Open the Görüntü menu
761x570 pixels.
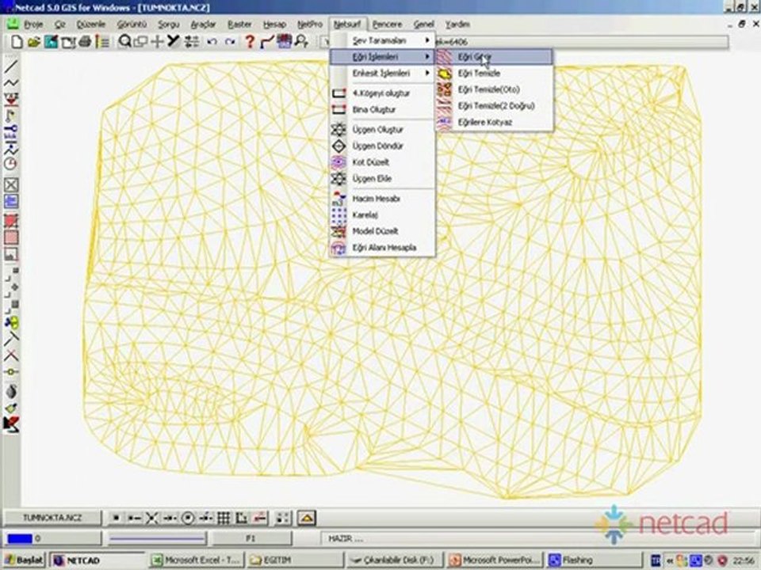tap(132, 25)
